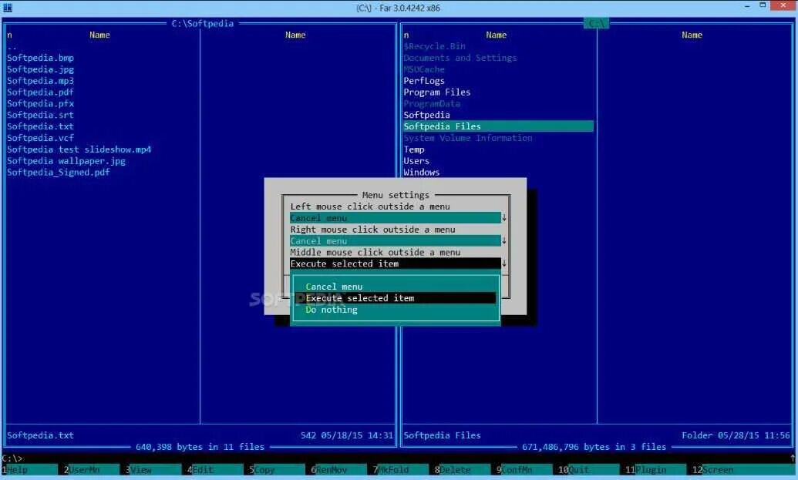Viewport: 798px width, 480px height.
Task: Open Middle mouse click outside dropdown arrow
Action: tap(503, 263)
